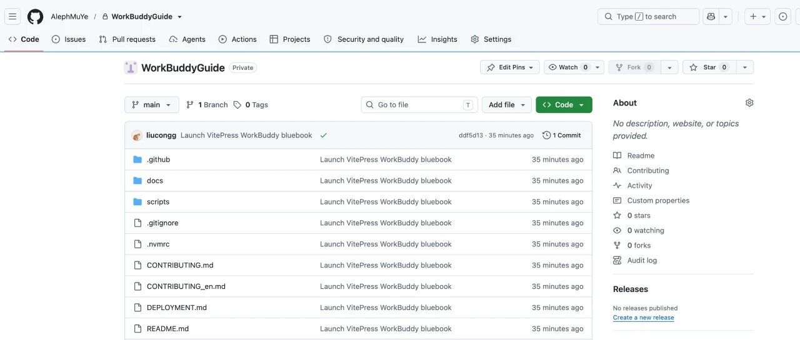Click the Edit Pins button
Viewport: 800px width, 340px height.
tap(510, 67)
